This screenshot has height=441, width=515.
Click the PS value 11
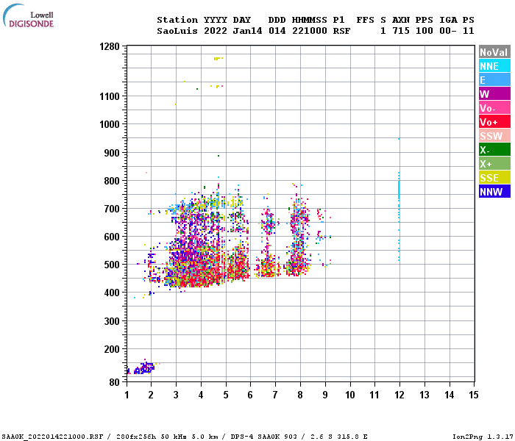[469, 31]
